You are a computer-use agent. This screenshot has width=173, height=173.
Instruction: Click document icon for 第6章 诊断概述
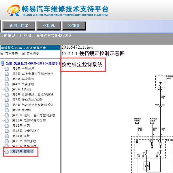[x=7, y=94]
